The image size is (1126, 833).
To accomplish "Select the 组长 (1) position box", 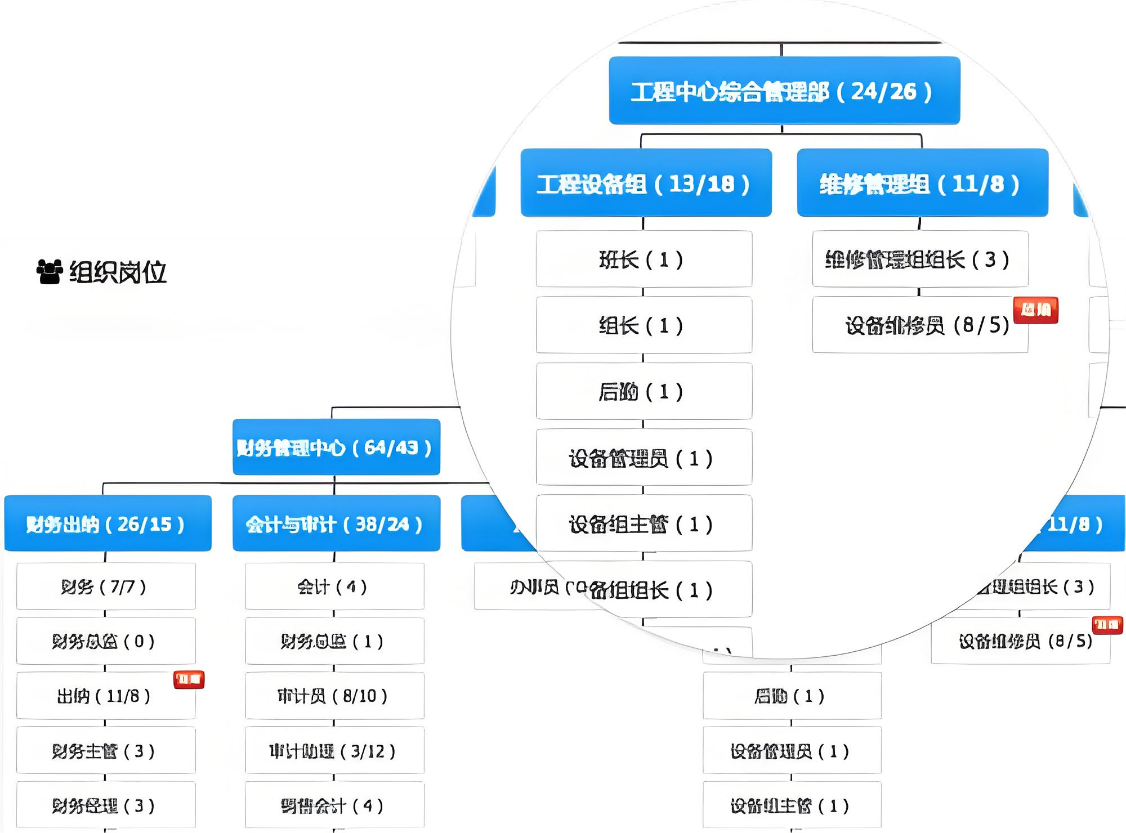I will pyautogui.click(x=645, y=325).
